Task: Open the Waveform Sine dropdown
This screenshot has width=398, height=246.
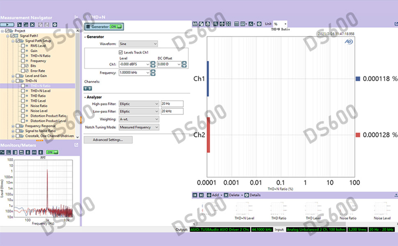Action: click(x=138, y=44)
